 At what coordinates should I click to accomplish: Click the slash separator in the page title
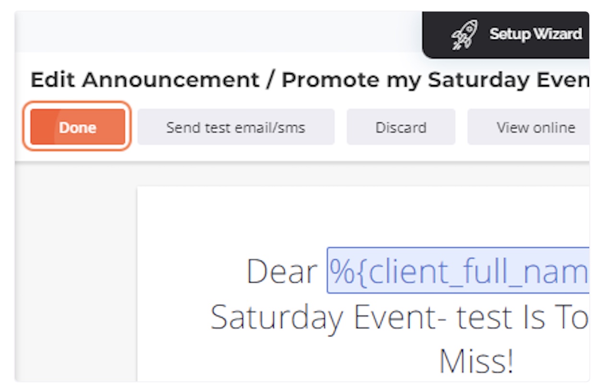(270, 80)
